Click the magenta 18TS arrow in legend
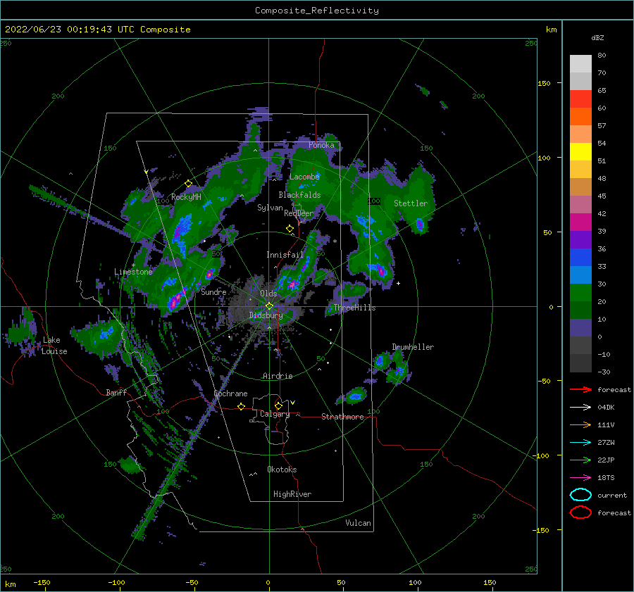 580,478
